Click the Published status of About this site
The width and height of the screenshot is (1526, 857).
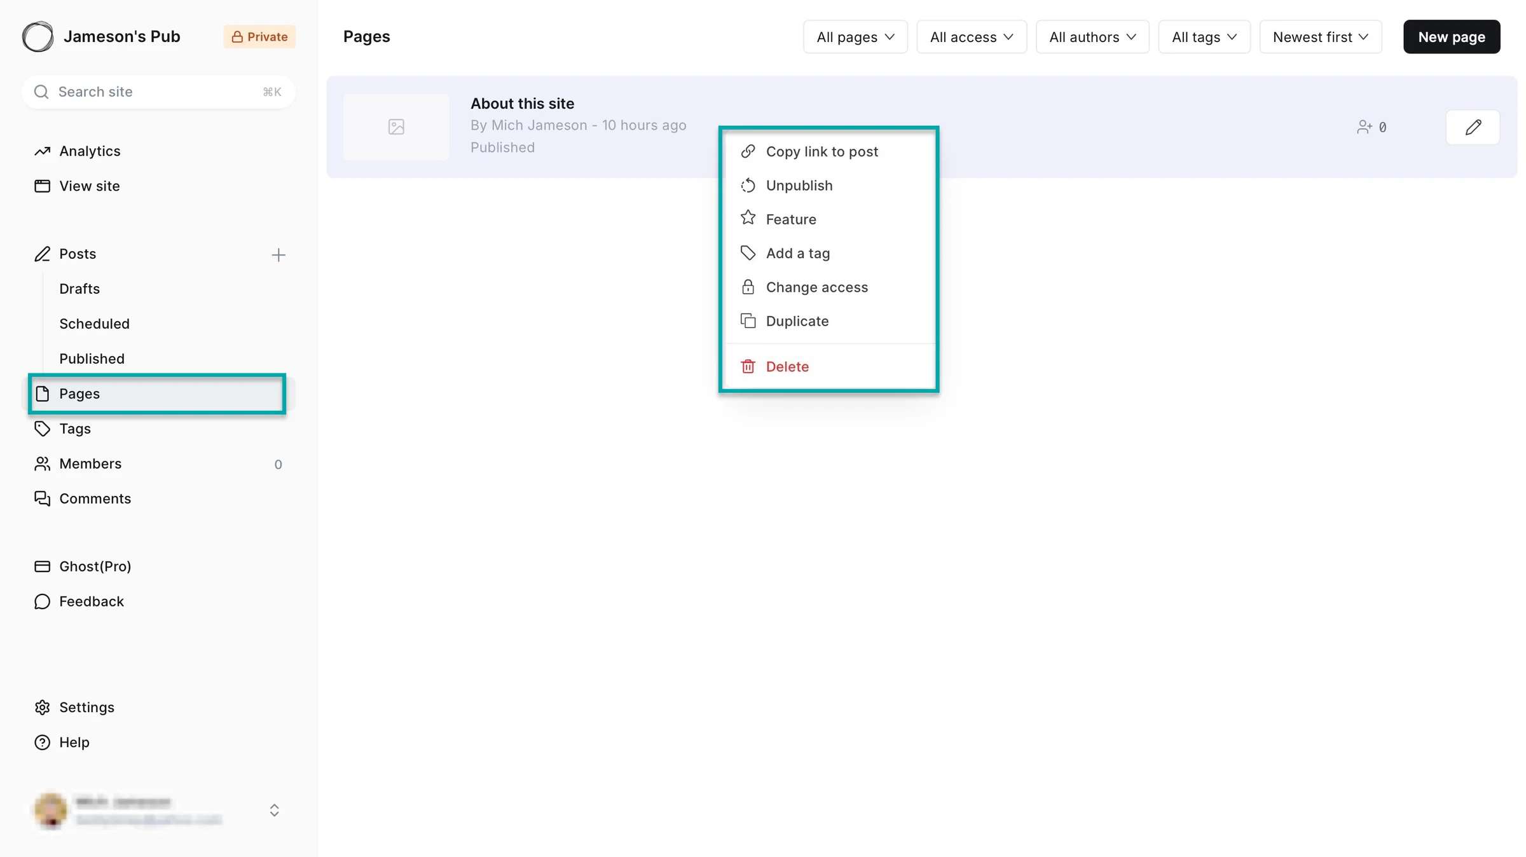point(502,147)
